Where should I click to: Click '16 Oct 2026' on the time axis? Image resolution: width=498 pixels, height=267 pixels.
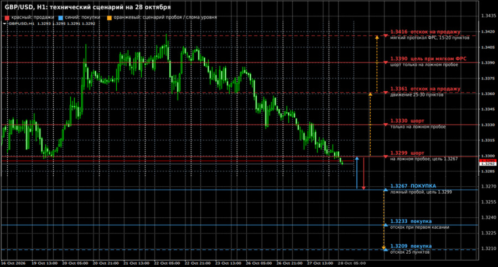(x=13, y=263)
